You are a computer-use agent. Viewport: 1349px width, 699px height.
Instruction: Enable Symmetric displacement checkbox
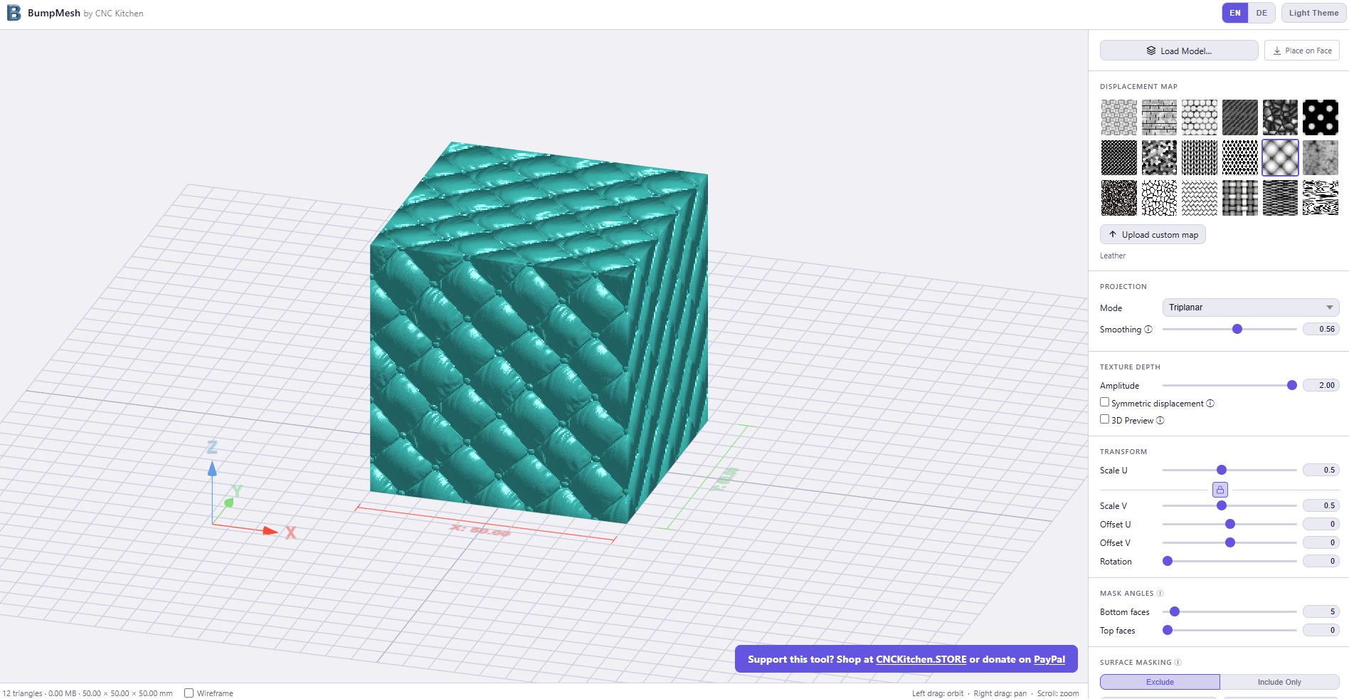point(1105,403)
